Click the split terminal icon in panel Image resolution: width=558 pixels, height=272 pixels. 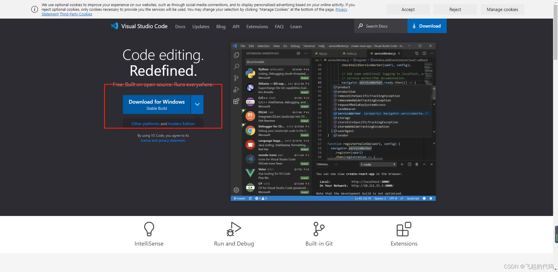(409, 164)
